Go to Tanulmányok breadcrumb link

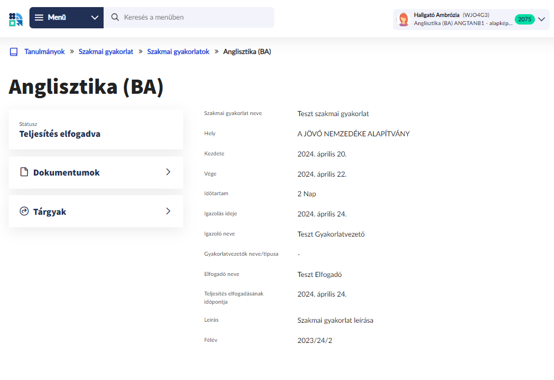[x=45, y=52]
